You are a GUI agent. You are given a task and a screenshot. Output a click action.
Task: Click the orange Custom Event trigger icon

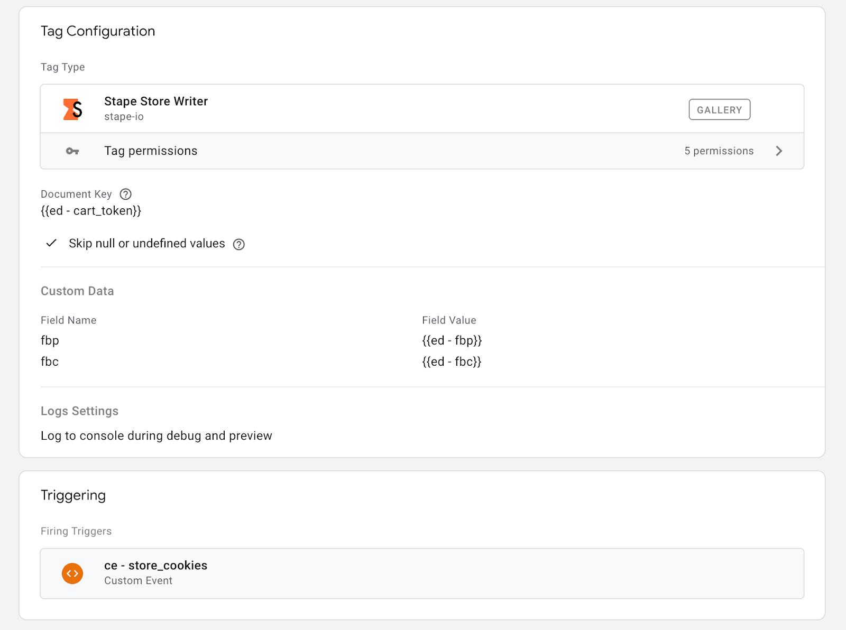(x=72, y=573)
